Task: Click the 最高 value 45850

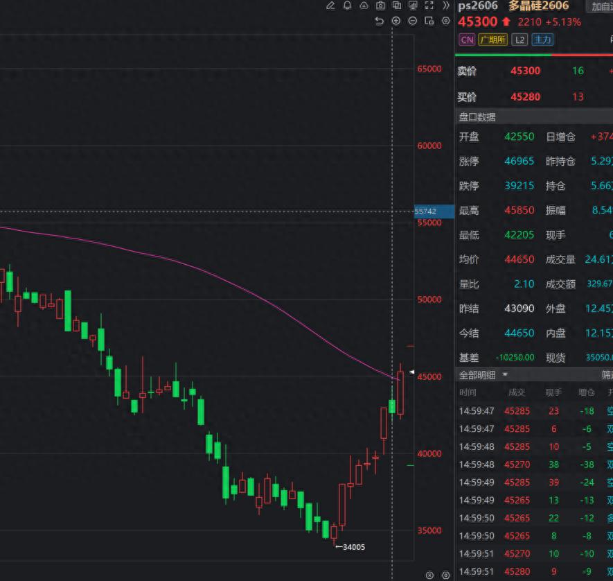Action: [519, 211]
